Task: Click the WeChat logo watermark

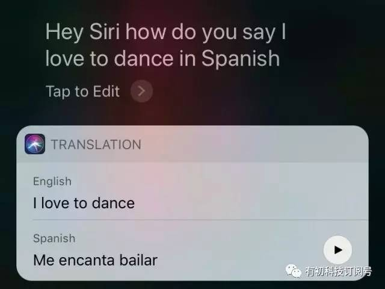Action: coord(294,271)
